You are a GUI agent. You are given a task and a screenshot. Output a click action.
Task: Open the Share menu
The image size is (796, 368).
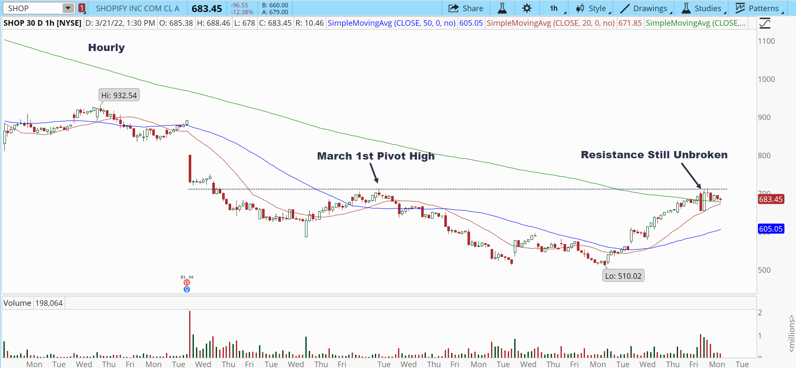click(466, 8)
